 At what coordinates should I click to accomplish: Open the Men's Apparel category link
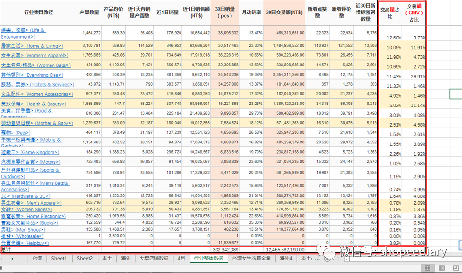pyautogui.click(x=31, y=203)
